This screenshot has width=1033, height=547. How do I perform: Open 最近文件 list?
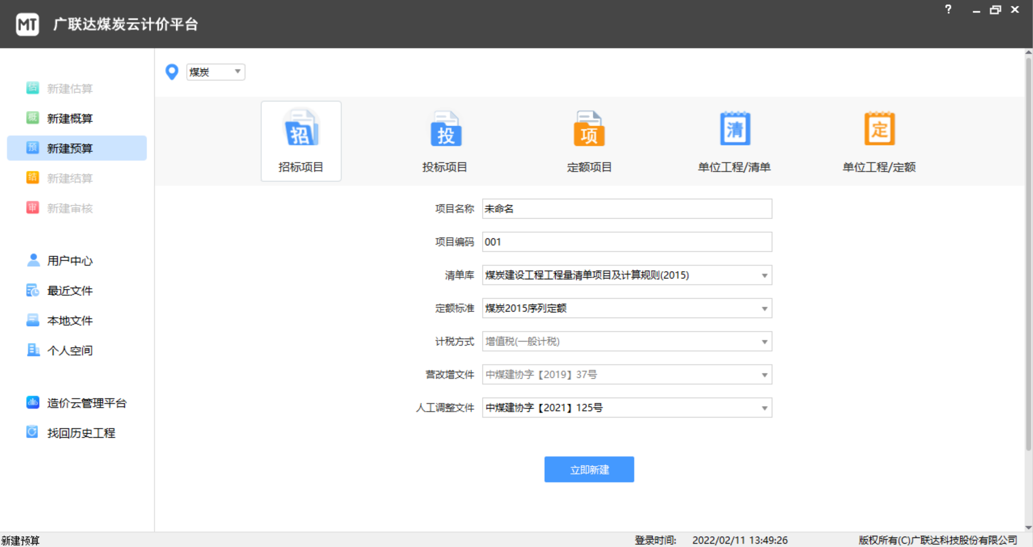click(69, 291)
